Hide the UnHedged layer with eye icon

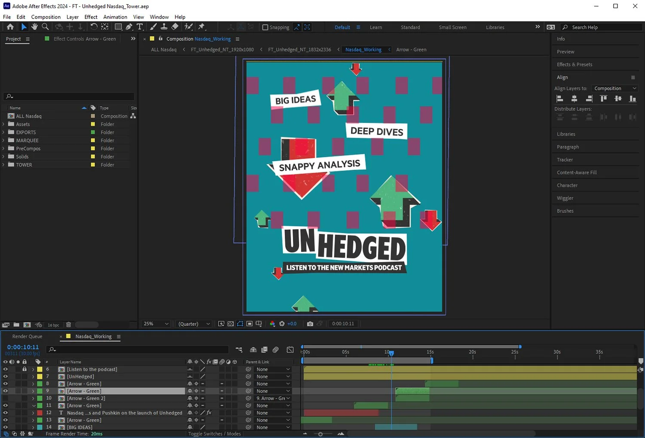click(5, 377)
